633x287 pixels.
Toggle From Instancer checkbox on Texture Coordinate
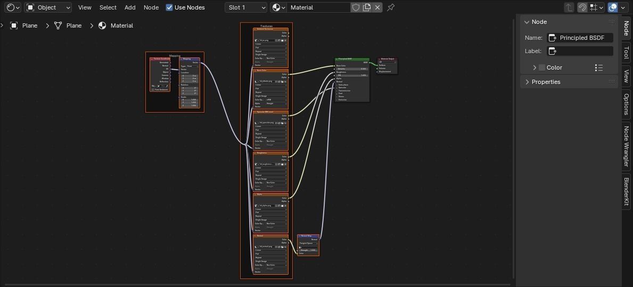point(153,89)
